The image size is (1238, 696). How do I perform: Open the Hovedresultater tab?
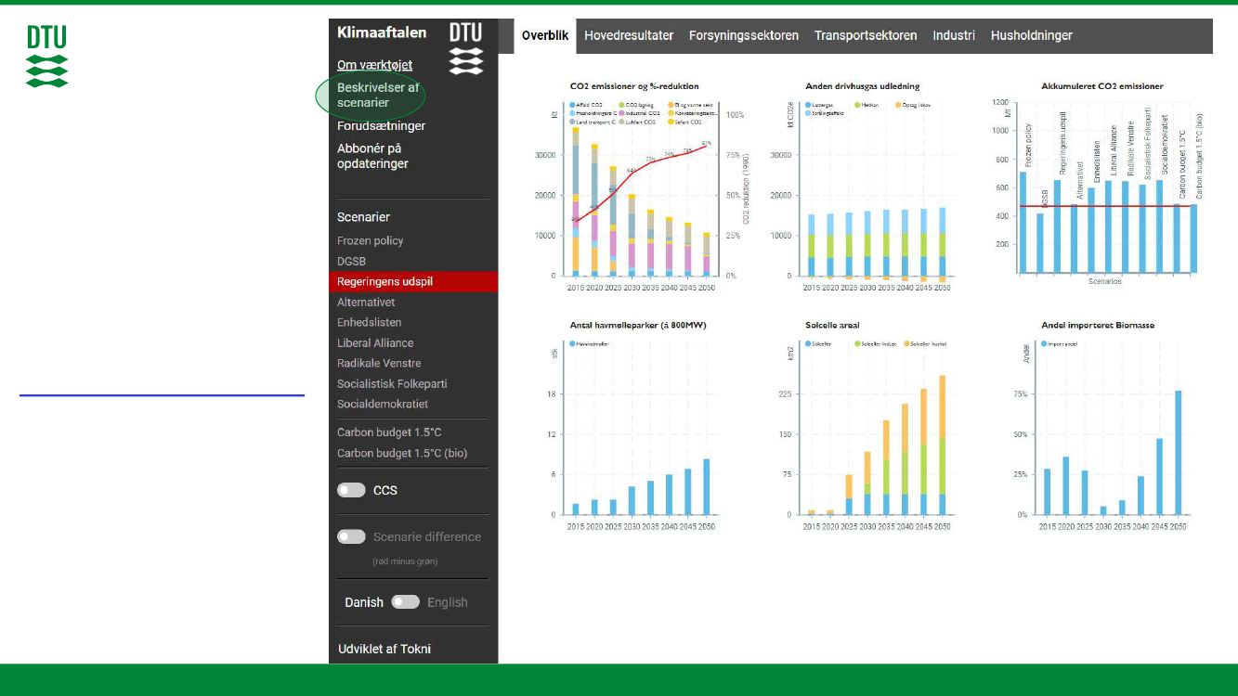pos(629,35)
